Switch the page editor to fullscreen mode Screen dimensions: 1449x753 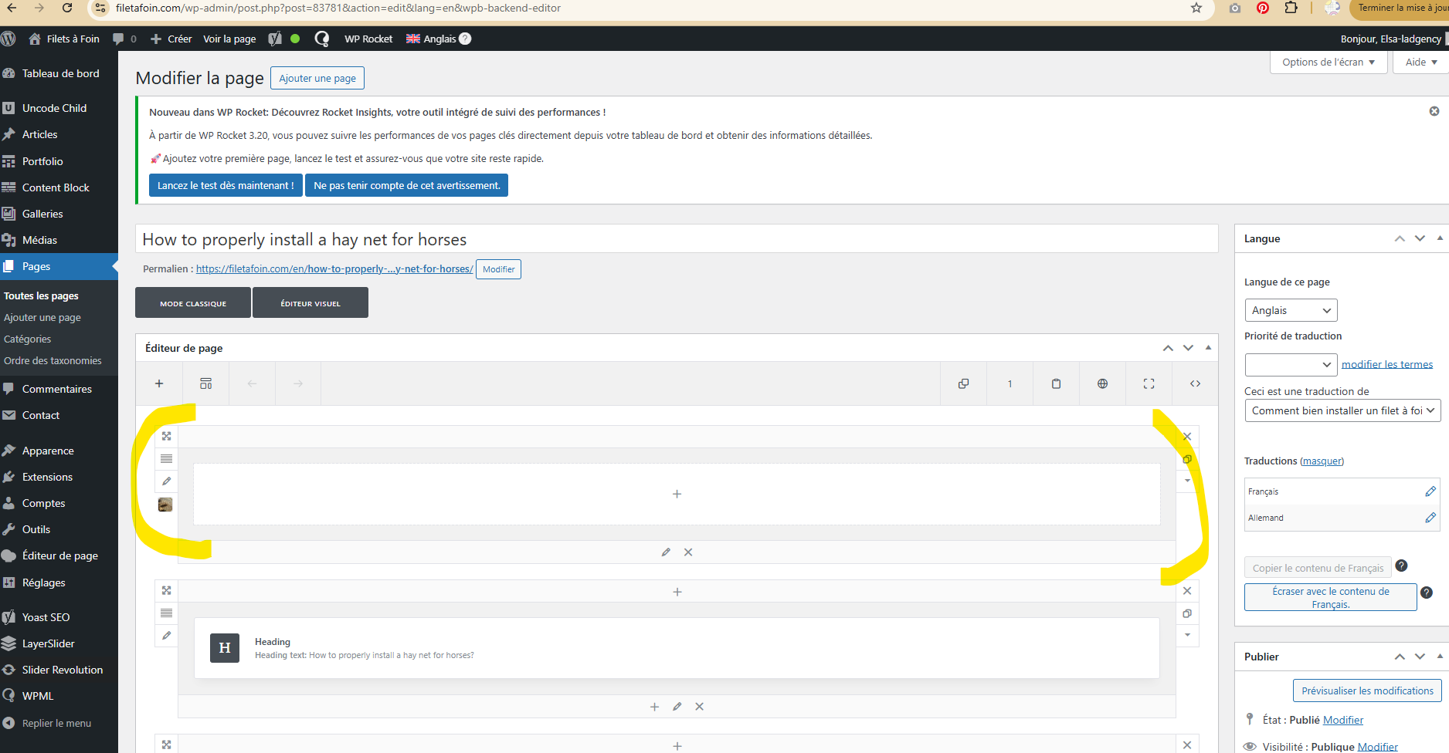pos(1149,383)
